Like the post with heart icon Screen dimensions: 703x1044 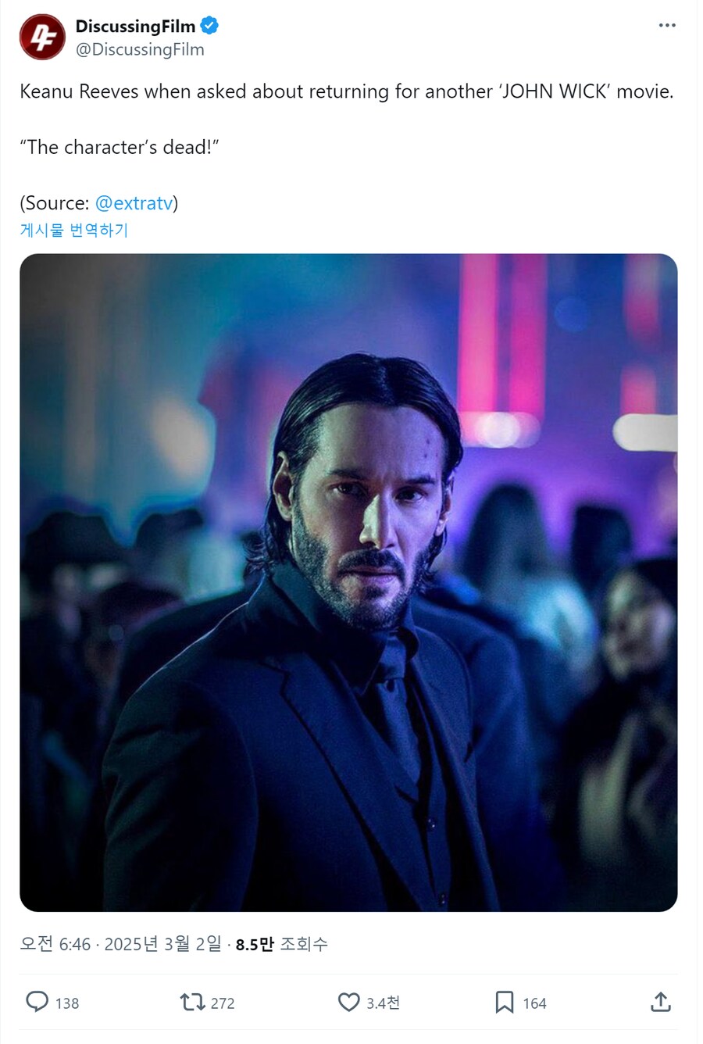point(348,1002)
